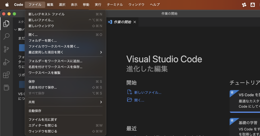260x136 pixels.
Task: Collapse the sidebar section chevron
Action: [x=15, y=29]
